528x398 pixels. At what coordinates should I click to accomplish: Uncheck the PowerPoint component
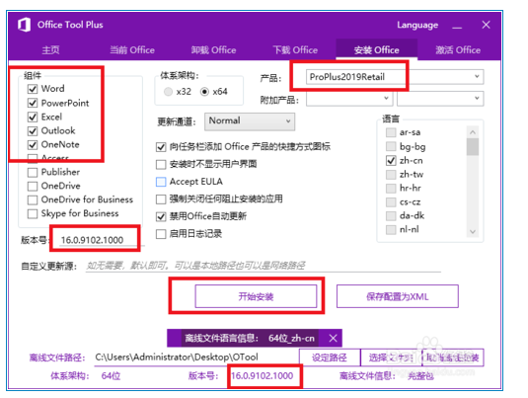(33, 103)
